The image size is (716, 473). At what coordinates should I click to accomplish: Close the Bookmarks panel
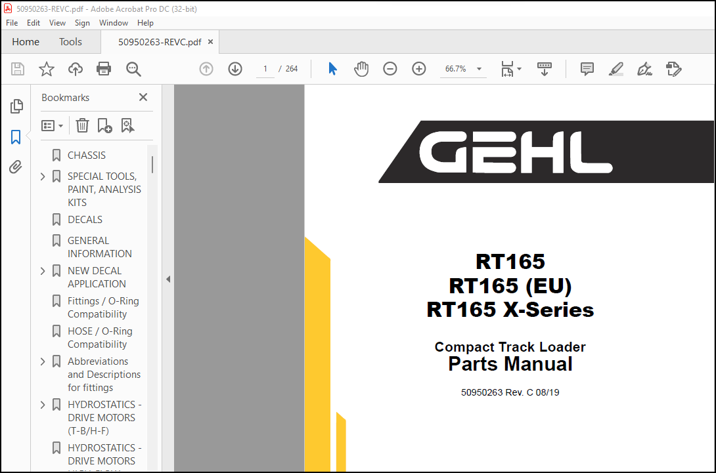pyautogui.click(x=143, y=97)
